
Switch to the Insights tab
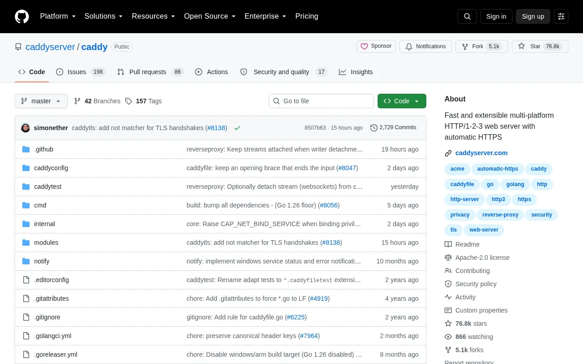356,72
